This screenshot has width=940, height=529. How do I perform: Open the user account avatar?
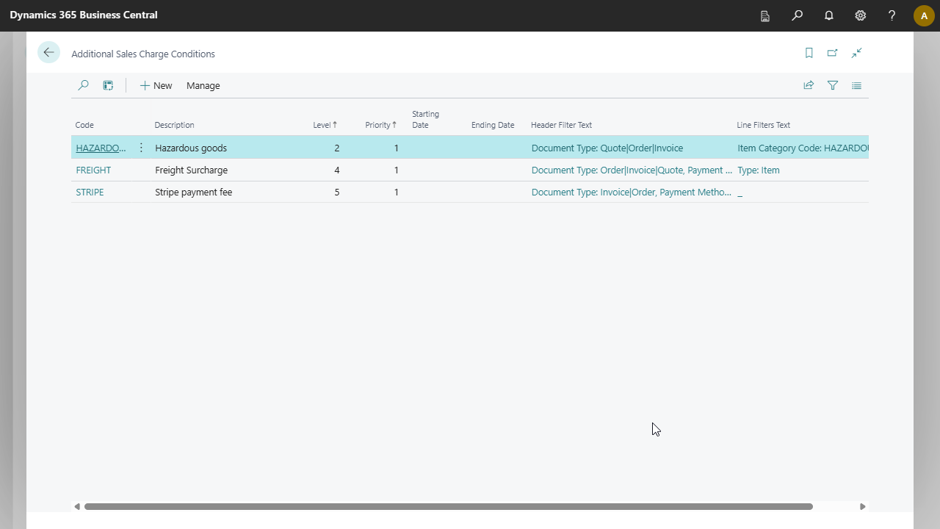coord(924,15)
